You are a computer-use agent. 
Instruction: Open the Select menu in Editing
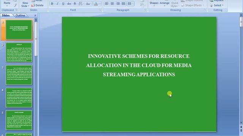(217, 5)
